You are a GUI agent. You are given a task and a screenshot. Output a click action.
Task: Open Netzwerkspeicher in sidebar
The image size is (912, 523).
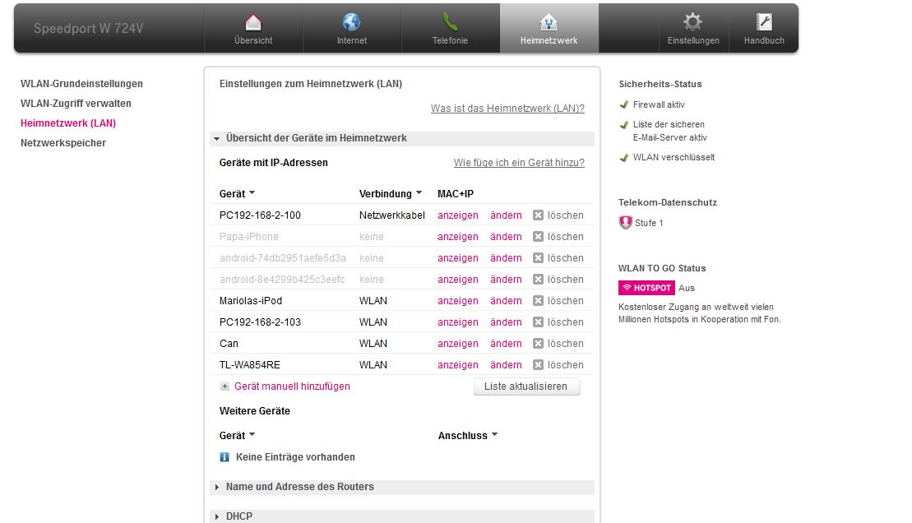tap(63, 143)
